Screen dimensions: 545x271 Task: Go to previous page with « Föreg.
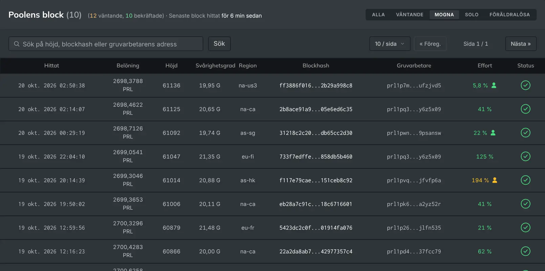click(x=430, y=44)
